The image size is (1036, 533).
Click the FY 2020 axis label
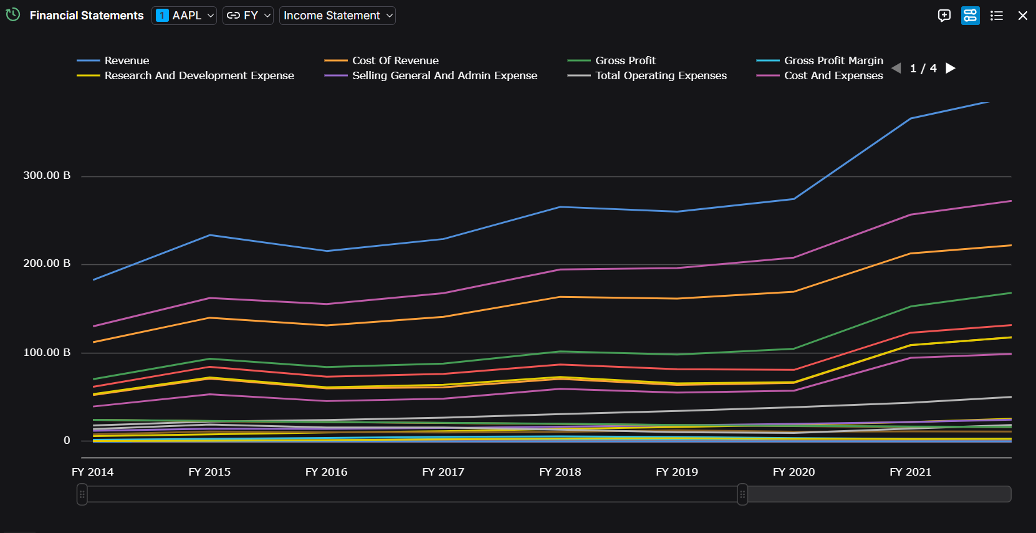coord(794,472)
